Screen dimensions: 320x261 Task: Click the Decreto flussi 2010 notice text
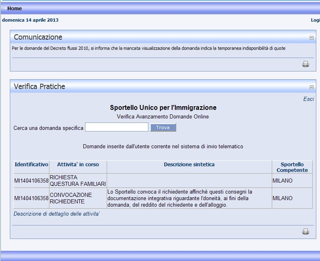pyautogui.click(x=149, y=48)
